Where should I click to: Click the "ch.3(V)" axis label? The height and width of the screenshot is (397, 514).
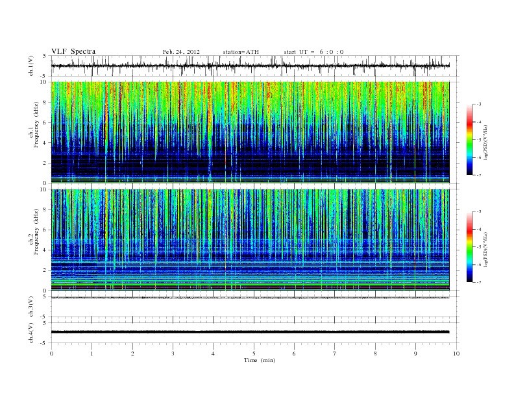click(31, 307)
